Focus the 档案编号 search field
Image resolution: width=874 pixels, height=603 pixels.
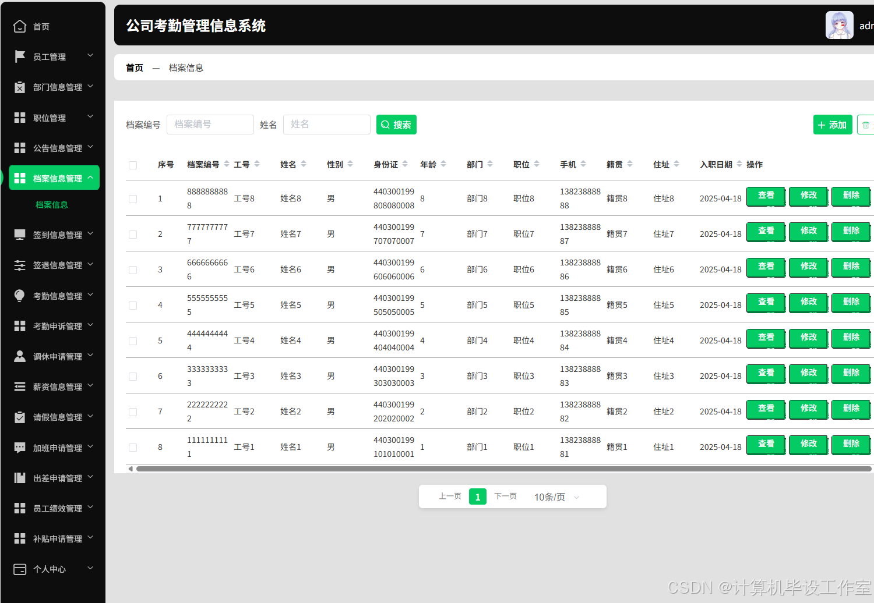coord(210,125)
